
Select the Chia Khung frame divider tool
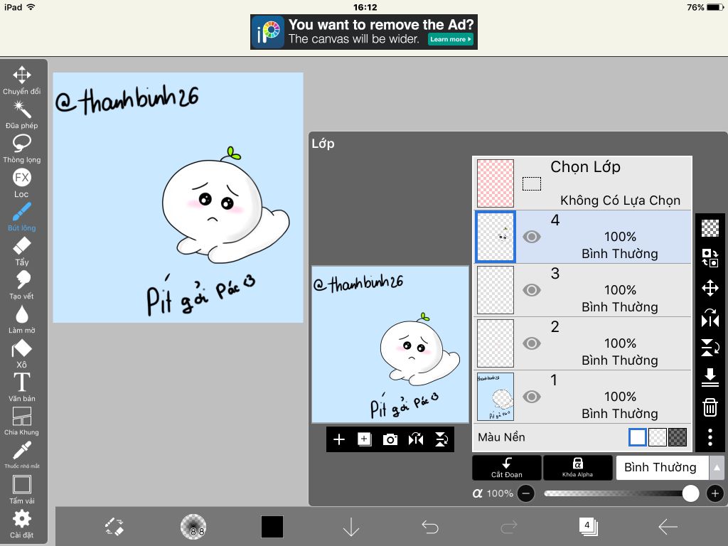click(x=22, y=421)
